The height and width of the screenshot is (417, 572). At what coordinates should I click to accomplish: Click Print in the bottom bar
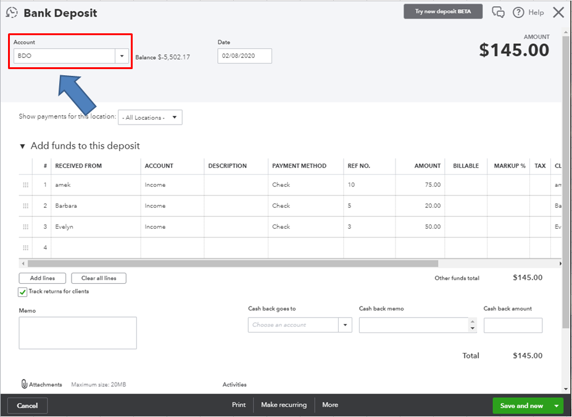pos(239,405)
